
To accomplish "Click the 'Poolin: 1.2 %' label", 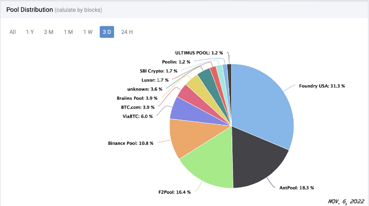I will [x=176, y=62].
